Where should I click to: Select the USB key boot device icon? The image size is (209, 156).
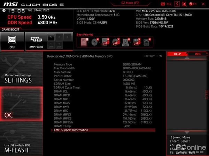point(126,42)
